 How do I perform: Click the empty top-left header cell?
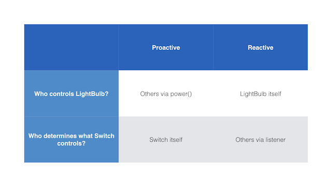click(72, 47)
